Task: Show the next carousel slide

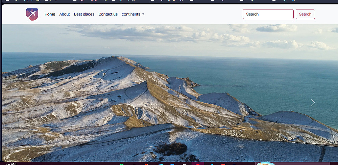Action: pyautogui.click(x=313, y=103)
